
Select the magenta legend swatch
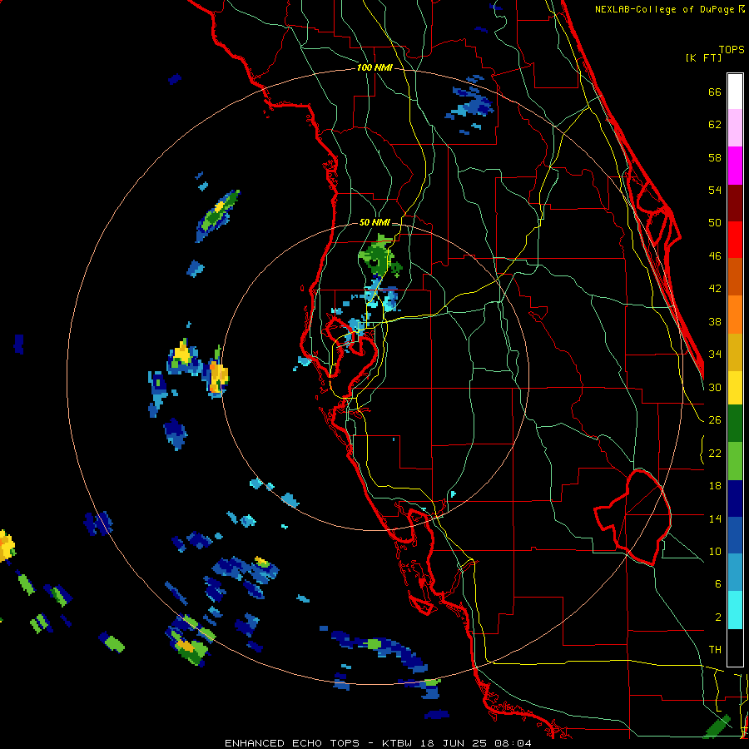735,166
